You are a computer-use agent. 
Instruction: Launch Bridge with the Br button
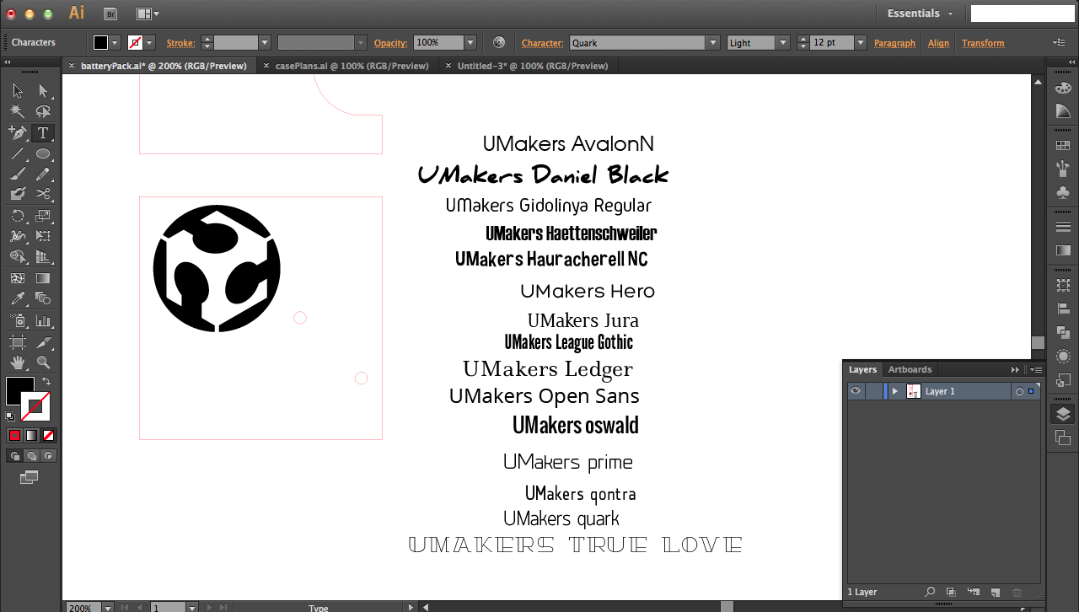point(110,13)
